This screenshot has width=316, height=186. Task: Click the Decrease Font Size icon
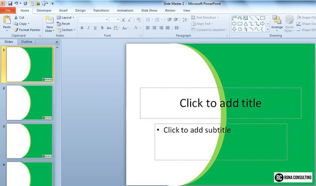(129, 20)
